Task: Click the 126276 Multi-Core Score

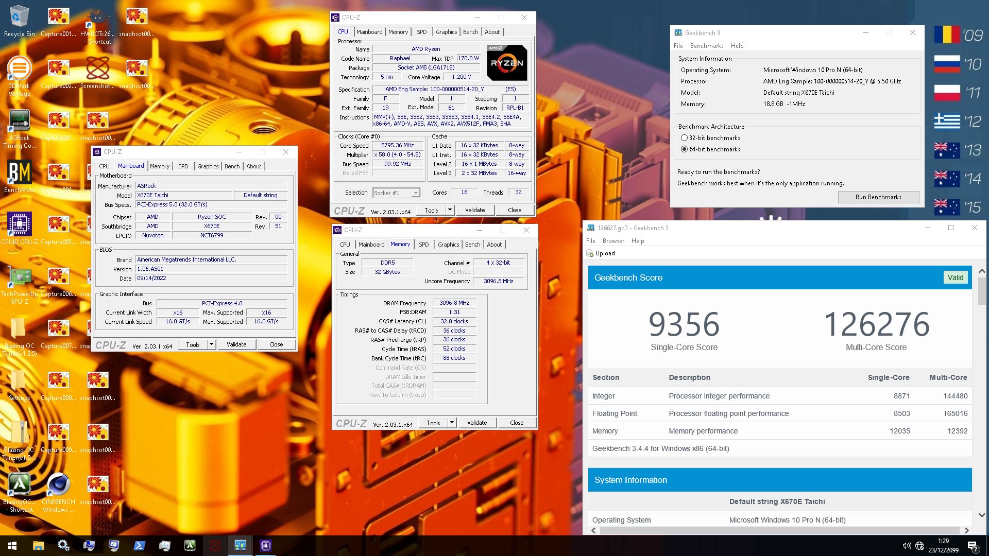Action: point(877,324)
